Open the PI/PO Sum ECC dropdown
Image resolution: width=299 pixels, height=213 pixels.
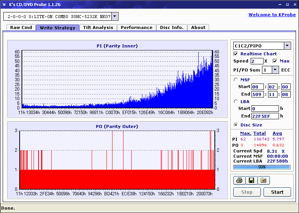pos(275,70)
